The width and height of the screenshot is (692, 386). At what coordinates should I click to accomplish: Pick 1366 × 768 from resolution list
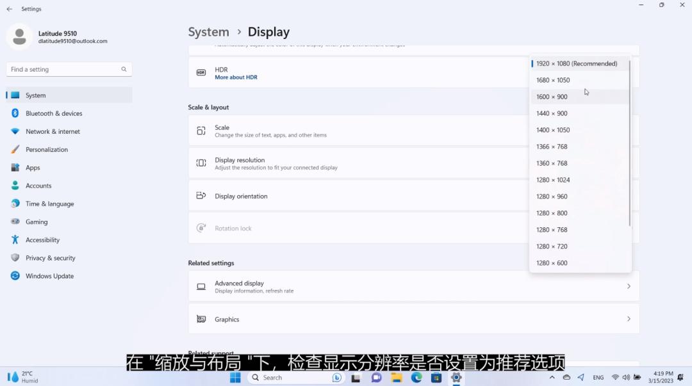tap(552, 147)
